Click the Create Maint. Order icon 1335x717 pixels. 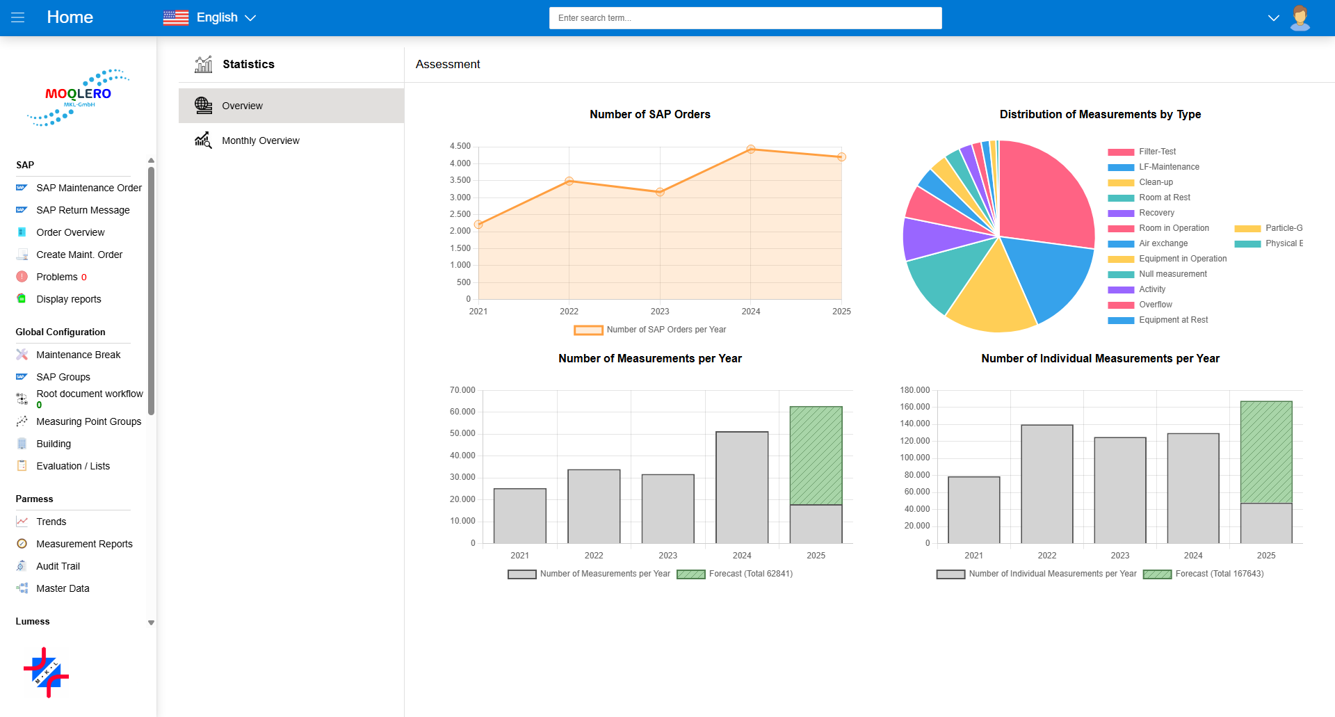tap(22, 254)
